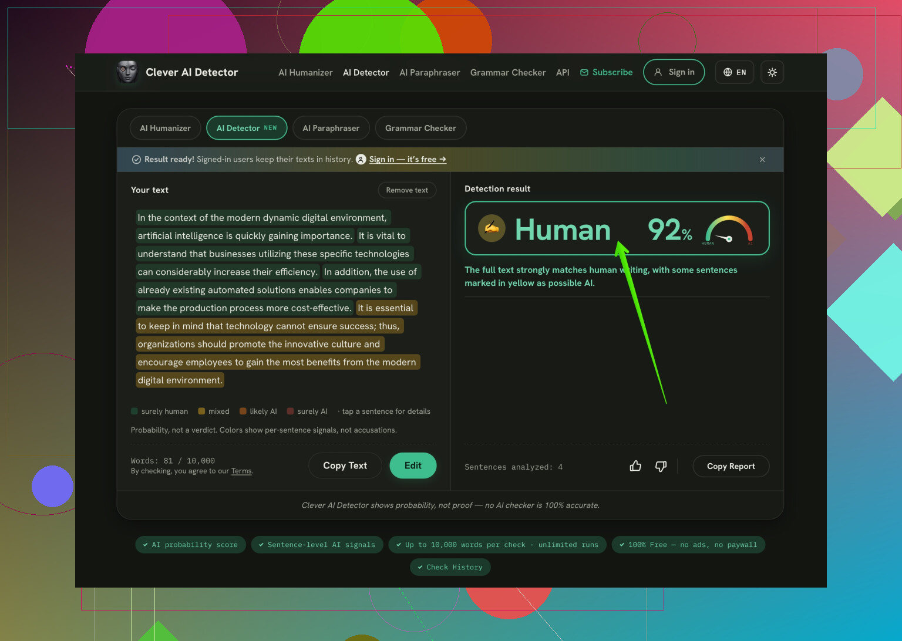Open AI Humanizer from top navigation
The image size is (902, 641).
click(305, 73)
